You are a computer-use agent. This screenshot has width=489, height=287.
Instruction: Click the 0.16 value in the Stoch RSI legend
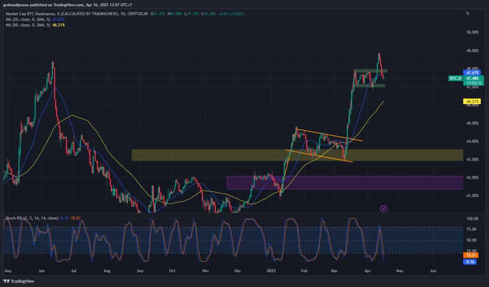[x=64, y=218]
